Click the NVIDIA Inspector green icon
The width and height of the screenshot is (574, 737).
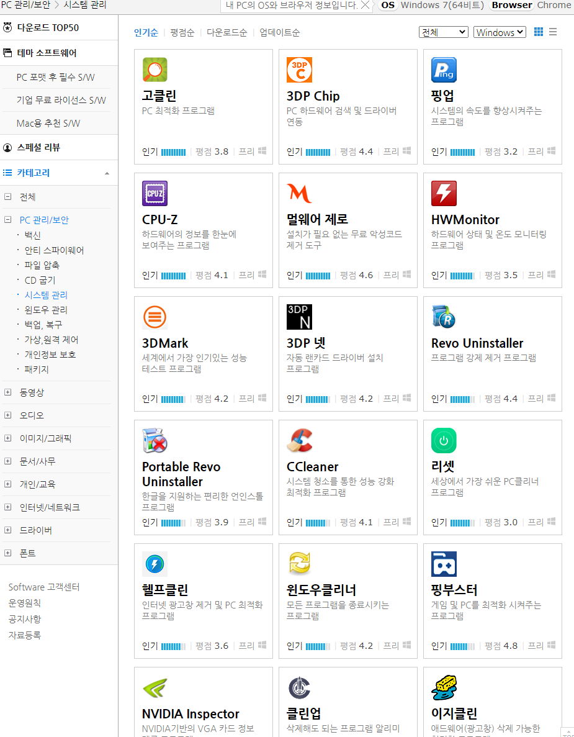coord(155,688)
